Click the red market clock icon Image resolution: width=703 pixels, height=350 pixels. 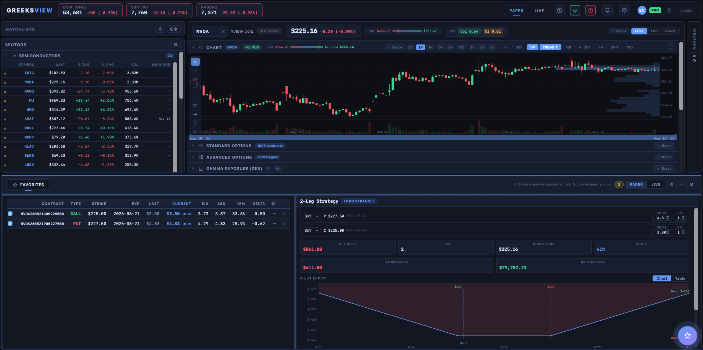(591, 11)
